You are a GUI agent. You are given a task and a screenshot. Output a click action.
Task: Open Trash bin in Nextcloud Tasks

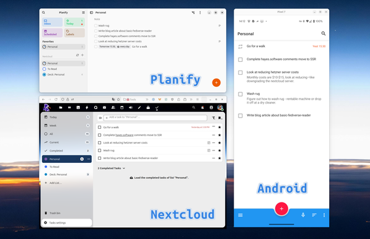coord(67,213)
